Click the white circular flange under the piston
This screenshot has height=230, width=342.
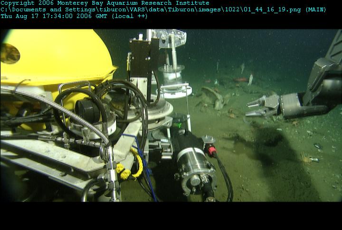click(x=176, y=91)
